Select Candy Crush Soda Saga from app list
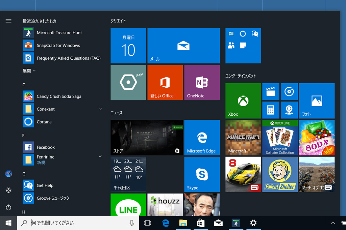 click(x=59, y=96)
